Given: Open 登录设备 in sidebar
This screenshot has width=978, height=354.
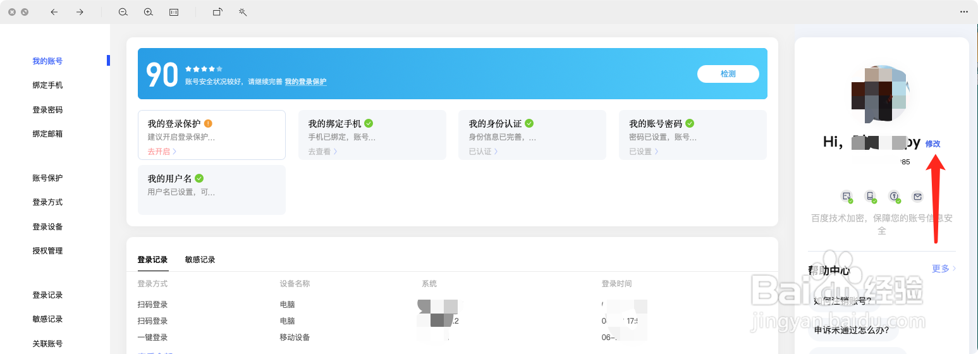Looking at the screenshot, I should (x=47, y=227).
